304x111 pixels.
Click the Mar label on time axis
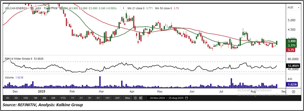click(102, 91)
